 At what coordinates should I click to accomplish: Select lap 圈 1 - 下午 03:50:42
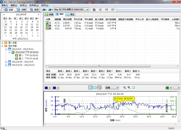29,55
